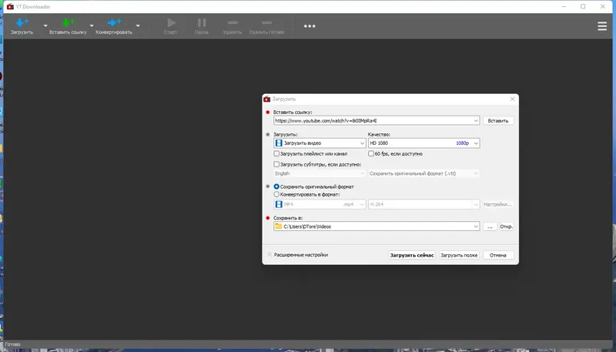616x352 pixels.
Task: Open the three-dots more options
Action: click(x=310, y=26)
